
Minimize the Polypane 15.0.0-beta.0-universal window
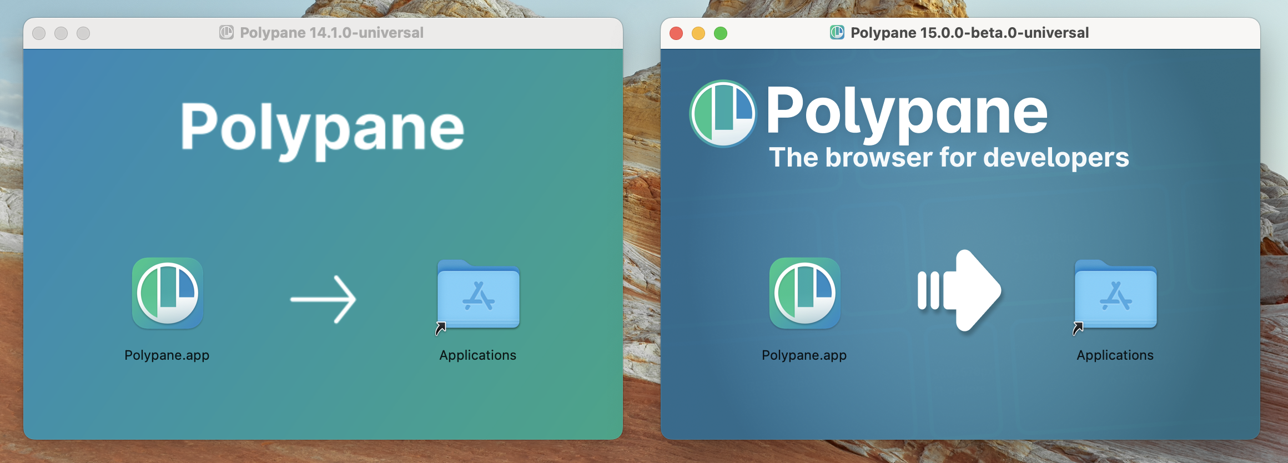pos(698,33)
